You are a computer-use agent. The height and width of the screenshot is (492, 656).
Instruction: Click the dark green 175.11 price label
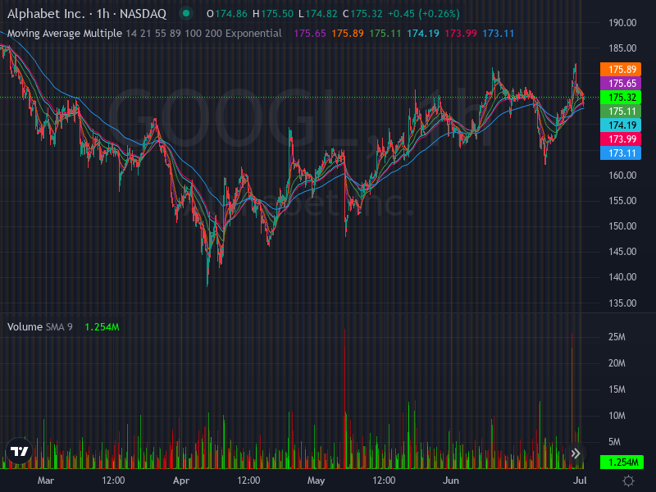[621, 112]
